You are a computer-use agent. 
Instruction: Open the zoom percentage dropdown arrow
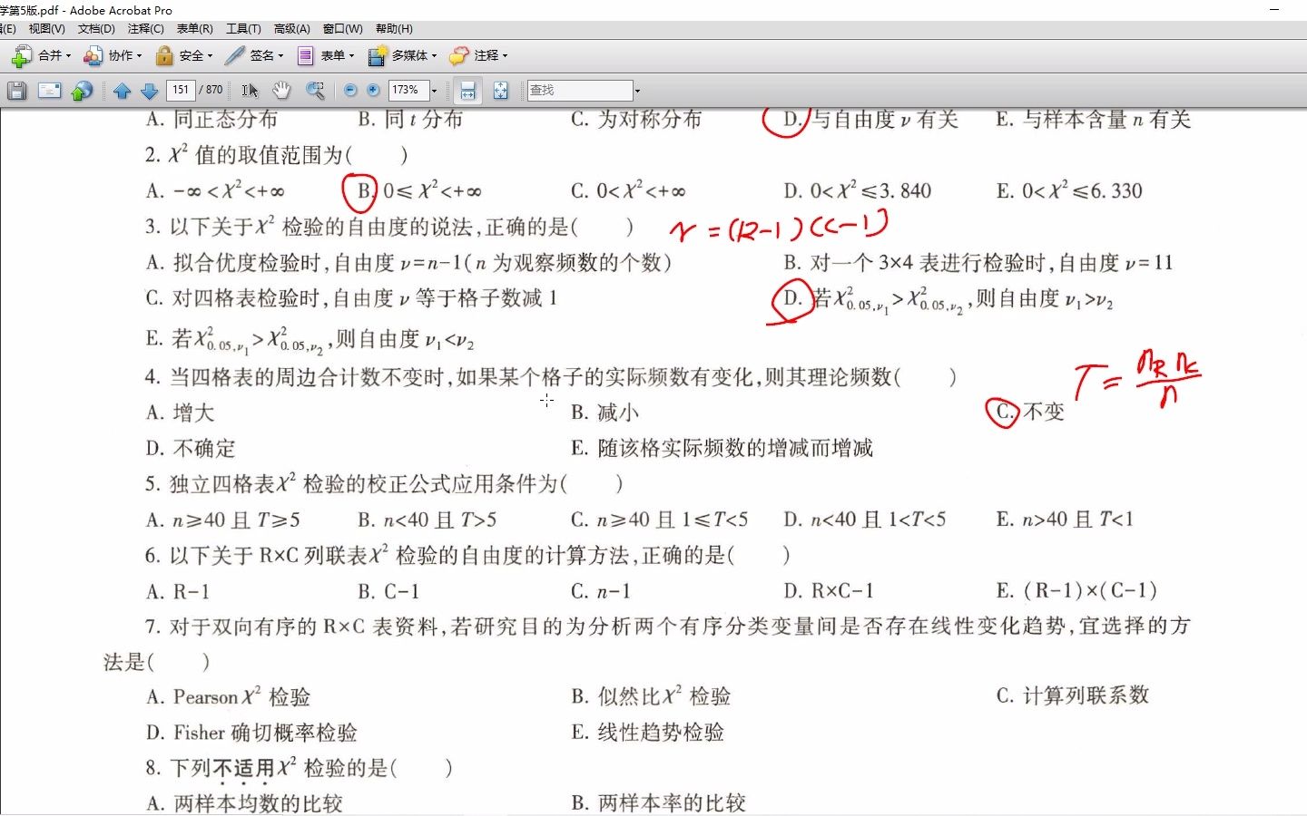click(x=434, y=91)
